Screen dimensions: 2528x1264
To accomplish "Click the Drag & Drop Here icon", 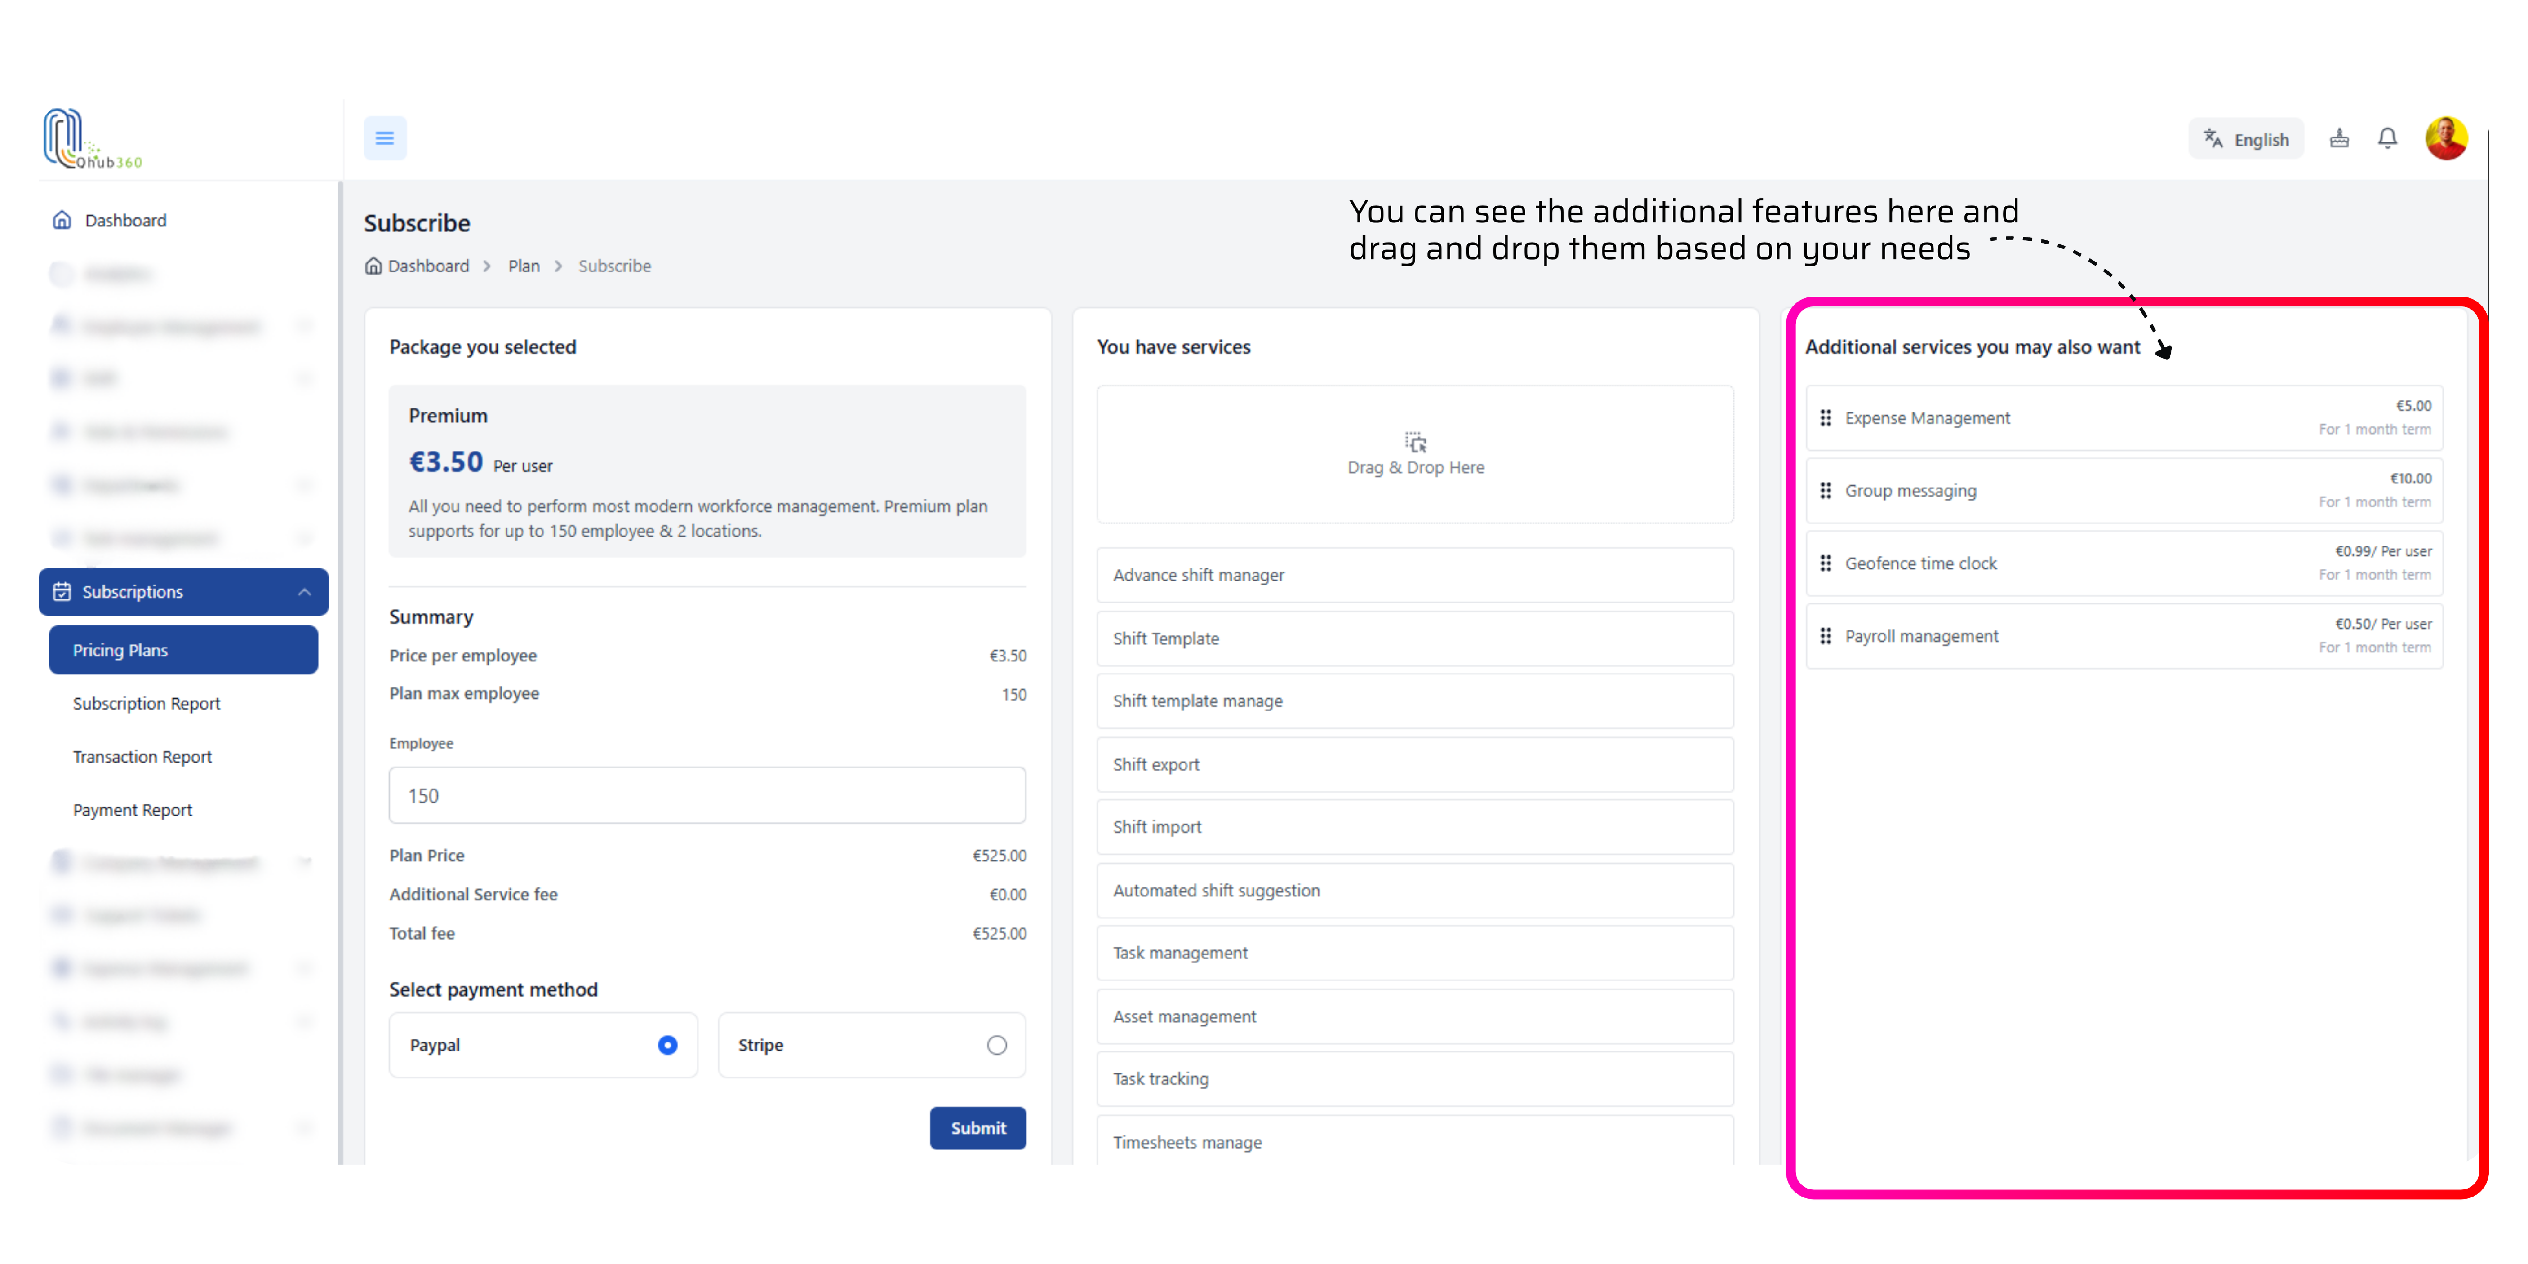I will [x=1415, y=442].
